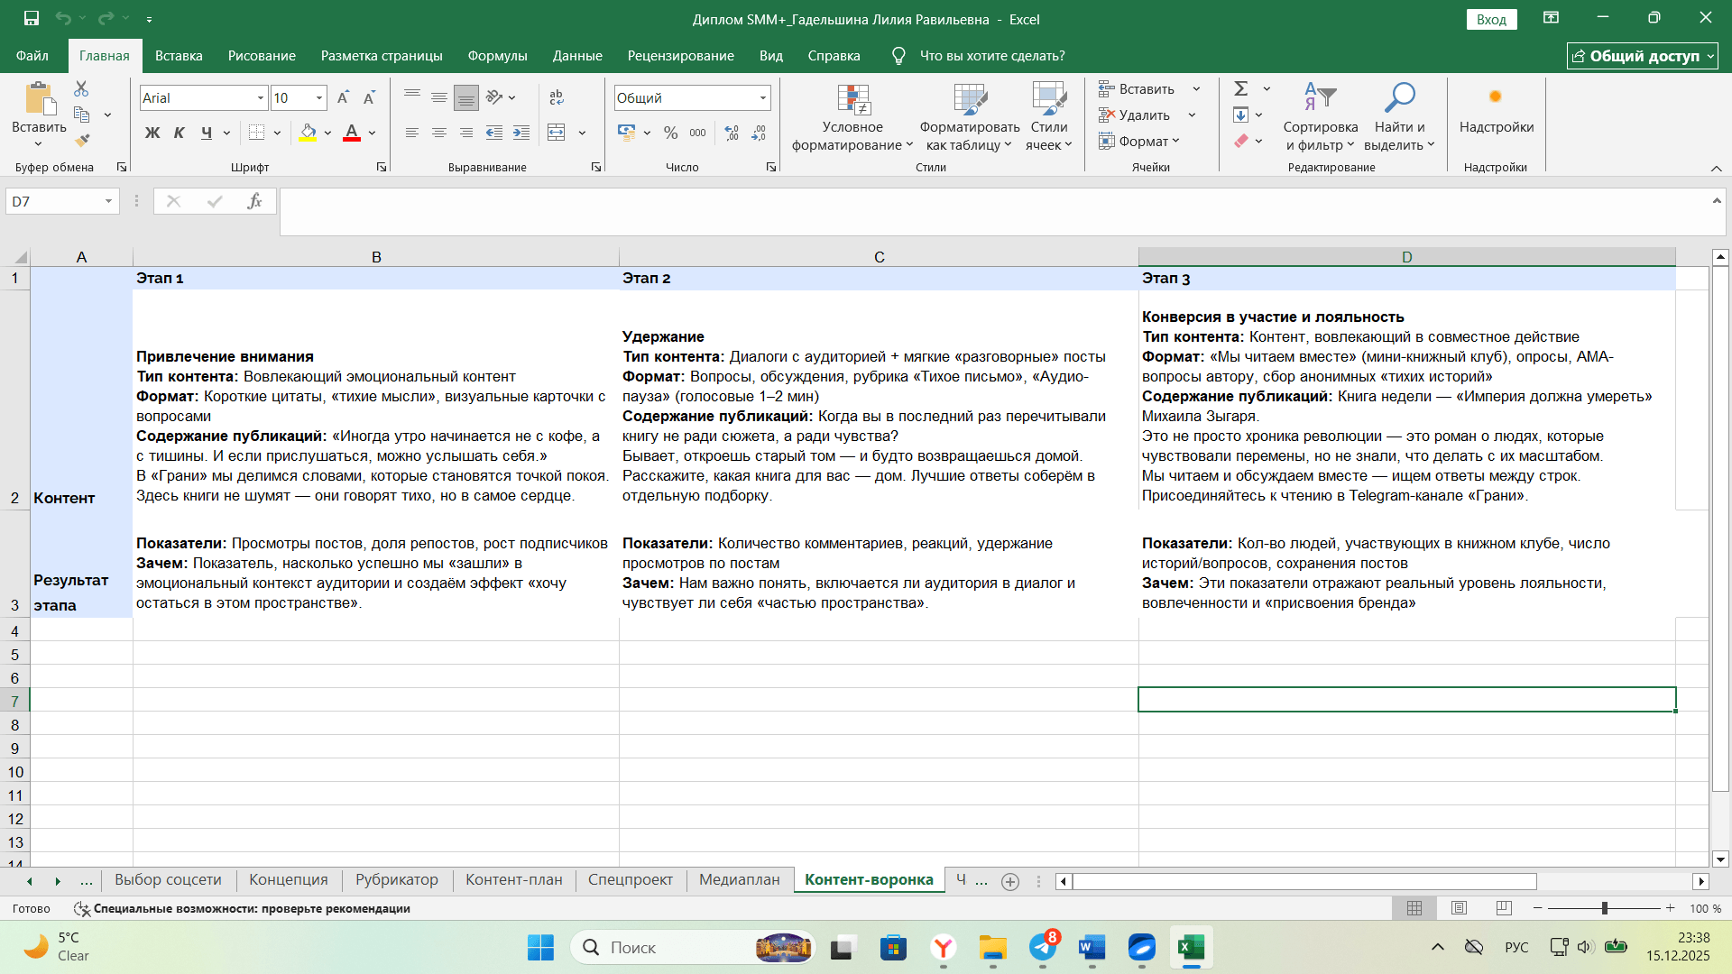
Task: Switch to the Медиаплан sheet tab
Action: tap(739, 879)
